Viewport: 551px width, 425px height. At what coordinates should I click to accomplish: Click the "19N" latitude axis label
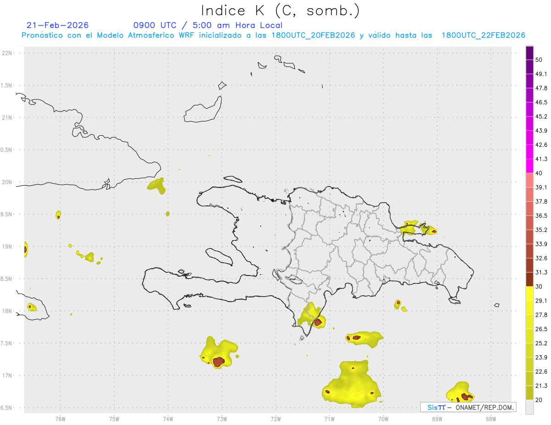[7, 246]
